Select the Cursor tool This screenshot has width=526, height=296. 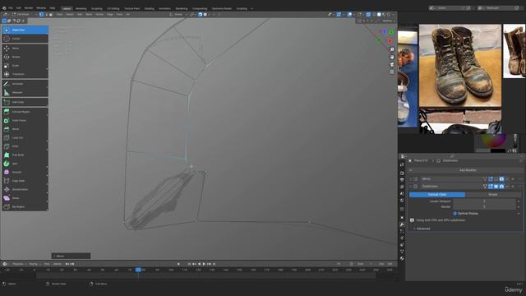click(25, 39)
